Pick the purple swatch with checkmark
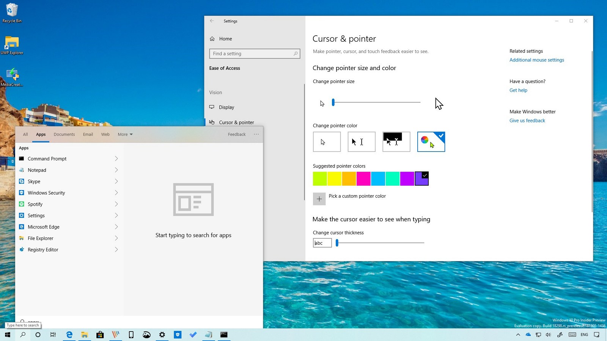This screenshot has height=341, width=607. (421, 178)
